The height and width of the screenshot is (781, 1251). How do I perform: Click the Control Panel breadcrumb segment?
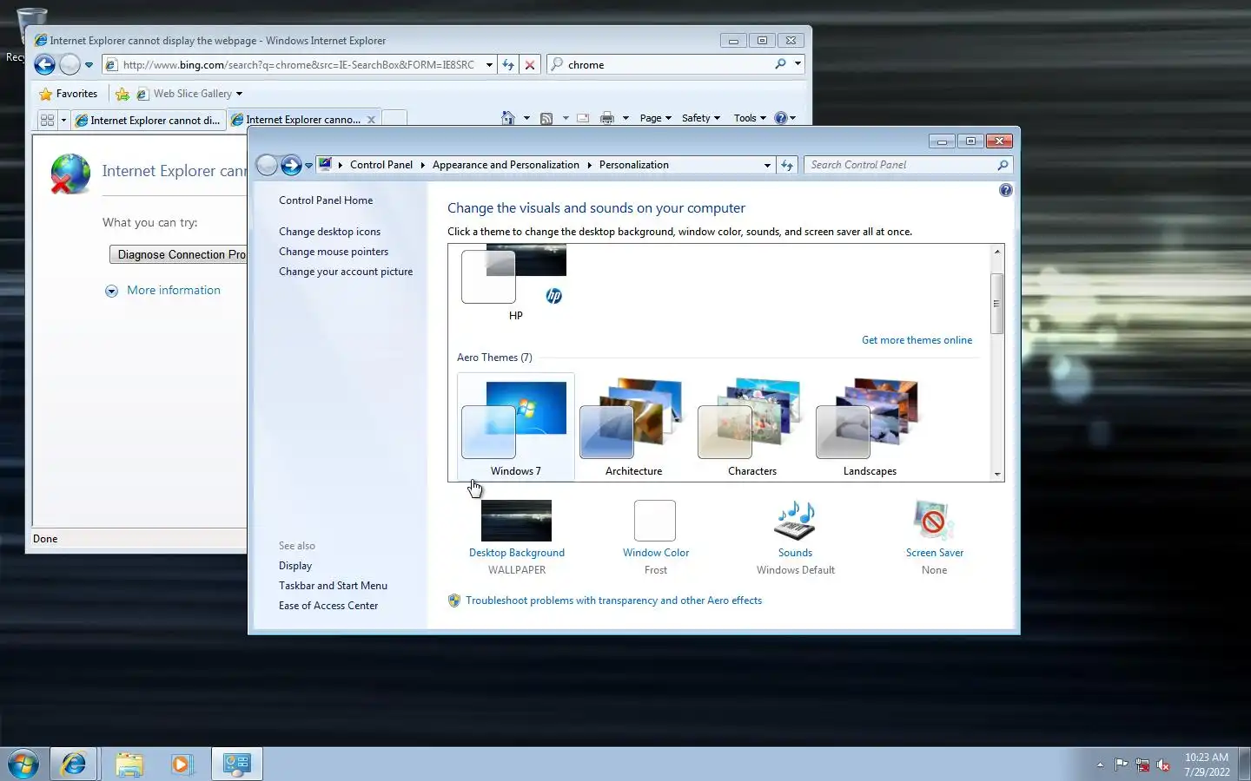(381, 165)
